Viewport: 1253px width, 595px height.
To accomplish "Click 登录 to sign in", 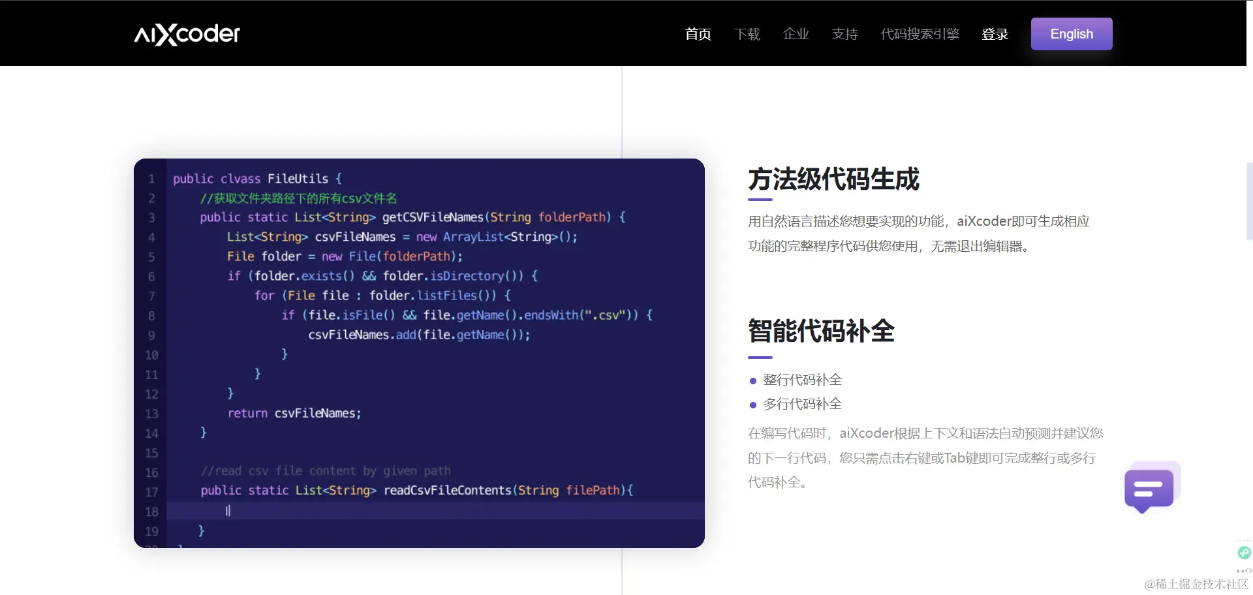I will coord(995,34).
